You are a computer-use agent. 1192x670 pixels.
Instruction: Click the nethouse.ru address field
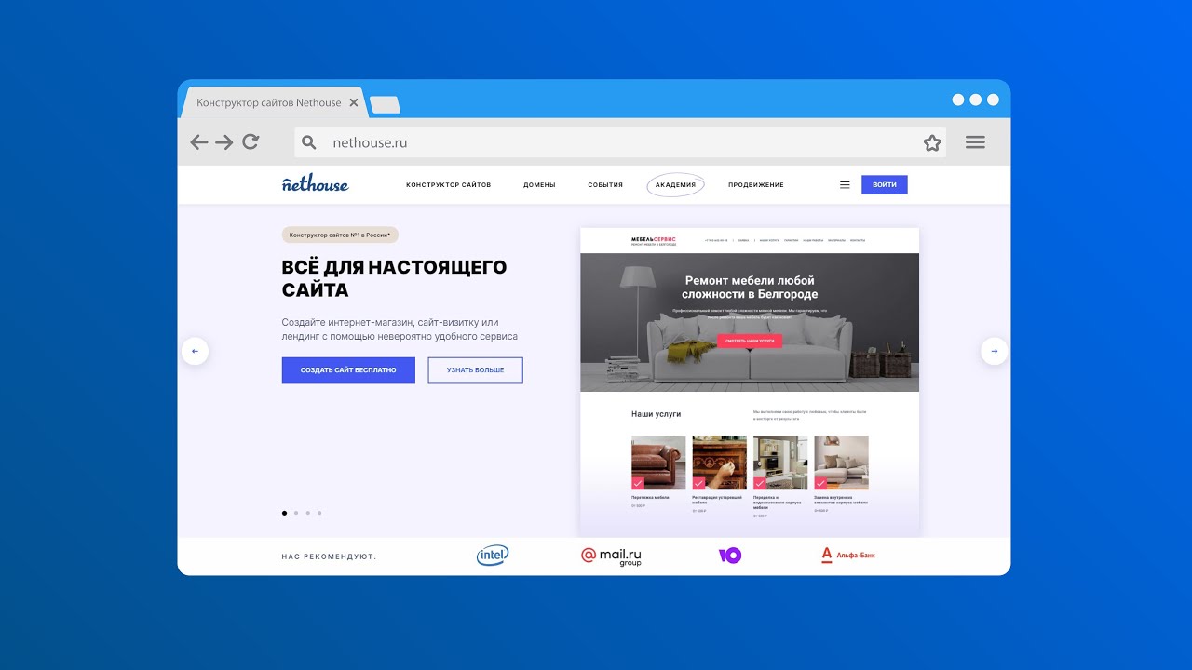point(620,142)
